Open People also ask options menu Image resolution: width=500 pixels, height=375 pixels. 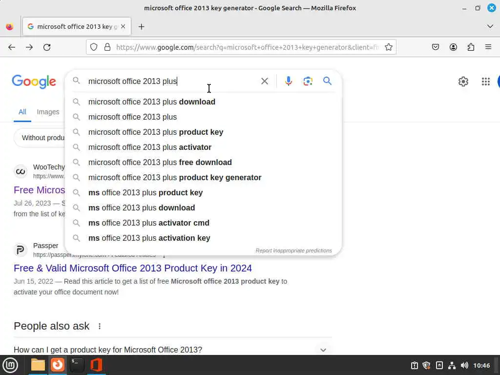point(100,326)
